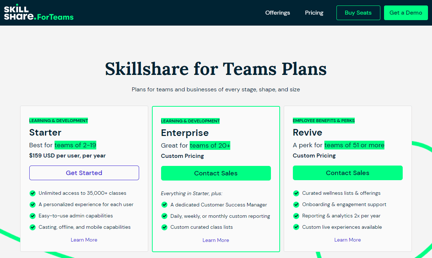This screenshot has height=258, width=432.
Task: Click the checkmark beside "A dedicated Customer Success Manager"
Action: click(x=164, y=205)
